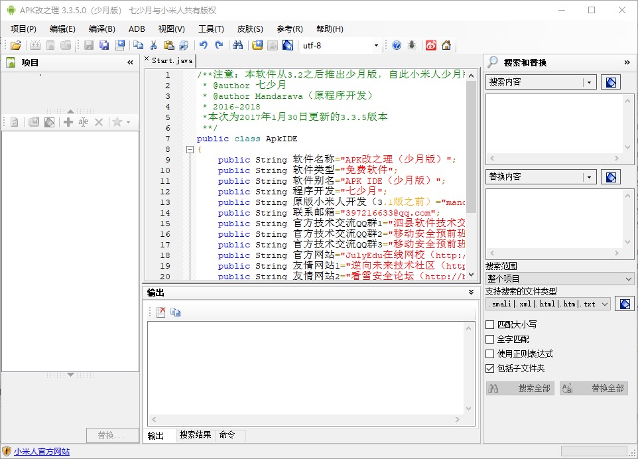
Task: Open the file types dropdown (.smali|.xml)
Action: (548, 304)
